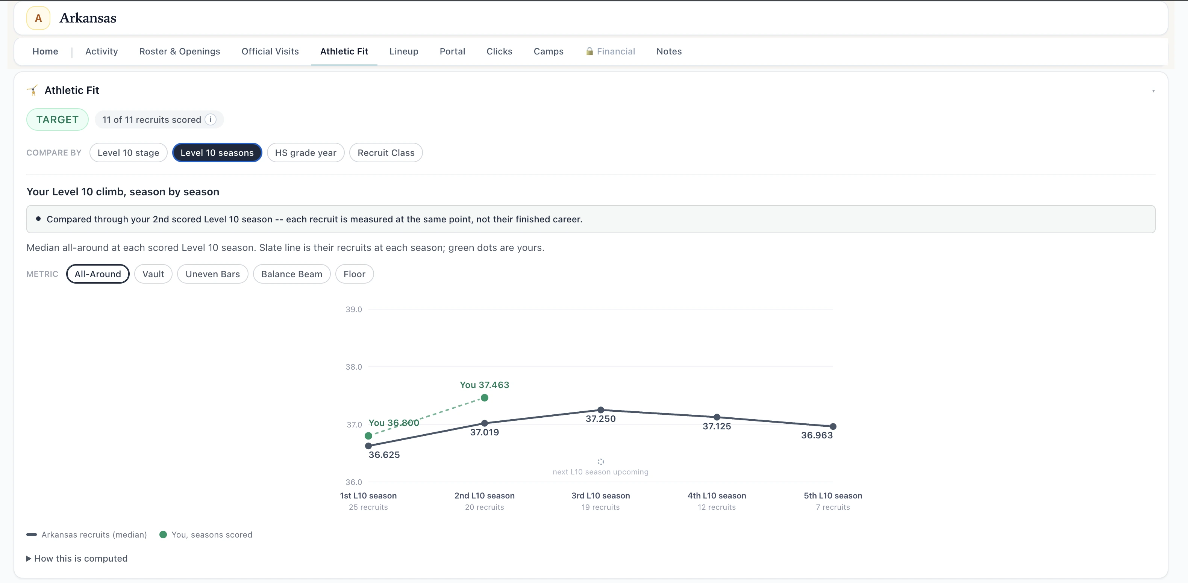Compare by Level 10 stage
Viewport: 1188px width, 583px height.
coord(128,153)
